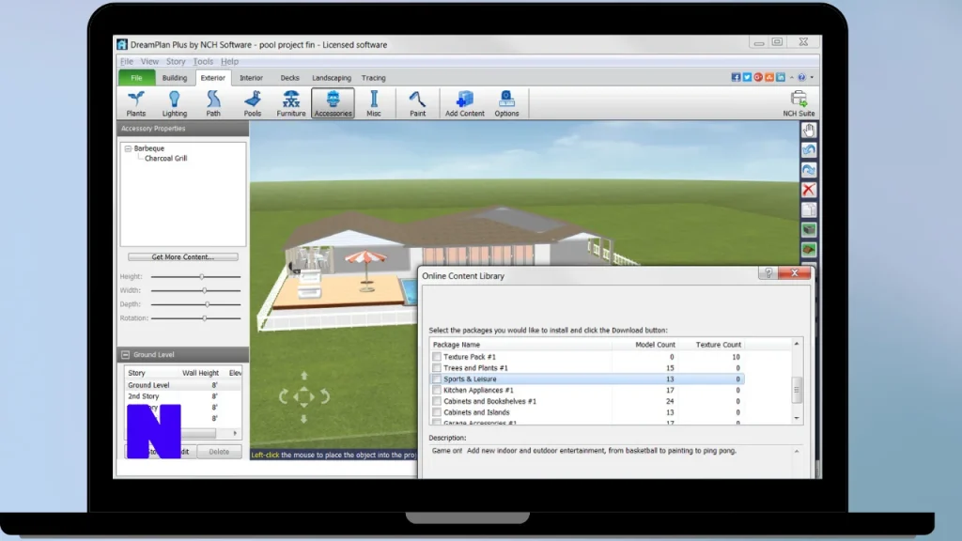Click the undo arrow icon
The height and width of the screenshot is (541, 962).
pyautogui.click(x=809, y=150)
